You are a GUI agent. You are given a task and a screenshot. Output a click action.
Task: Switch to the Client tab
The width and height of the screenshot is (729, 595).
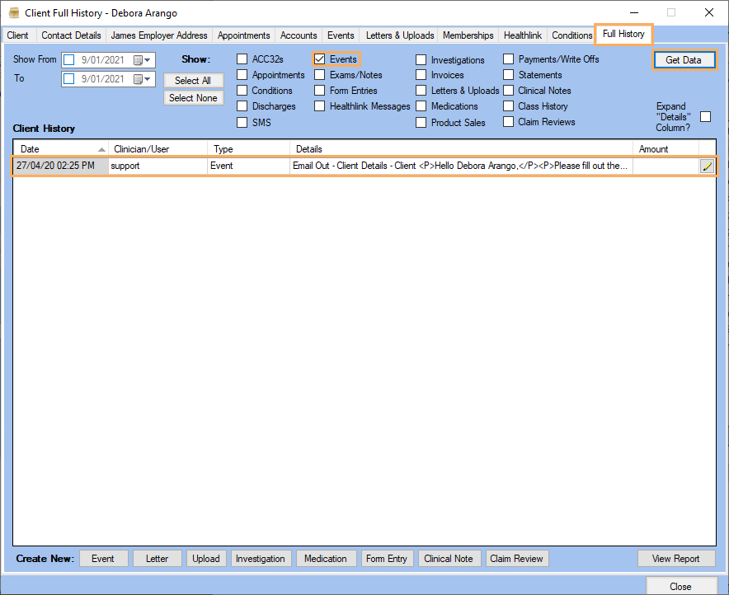17,35
